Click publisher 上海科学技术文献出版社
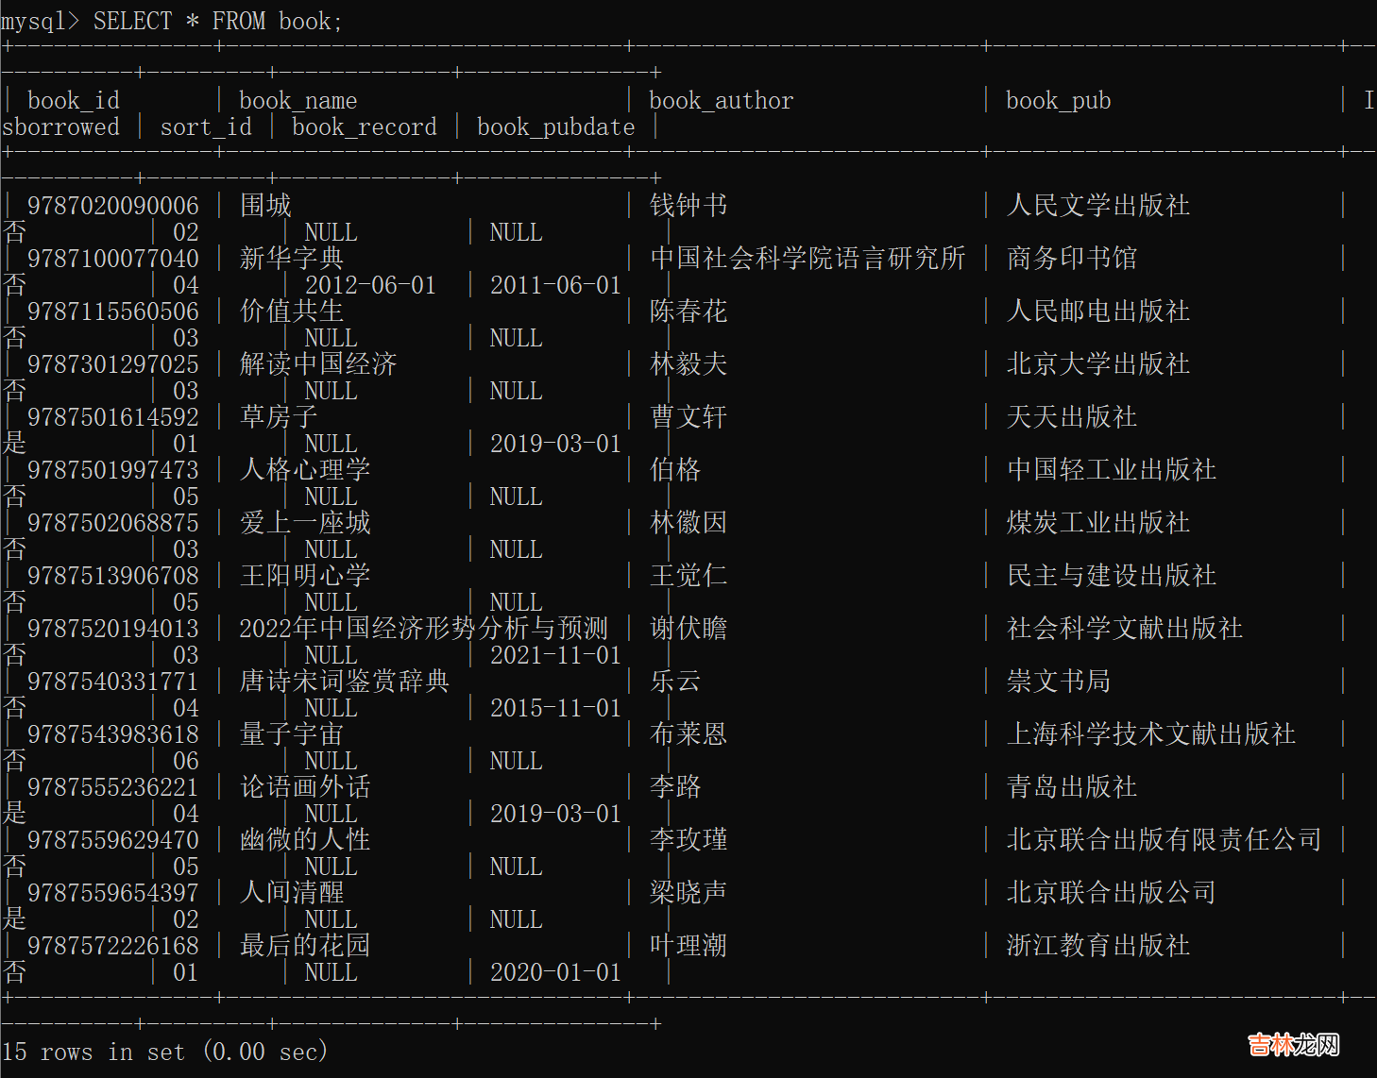This screenshot has width=1377, height=1078. click(x=1151, y=734)
